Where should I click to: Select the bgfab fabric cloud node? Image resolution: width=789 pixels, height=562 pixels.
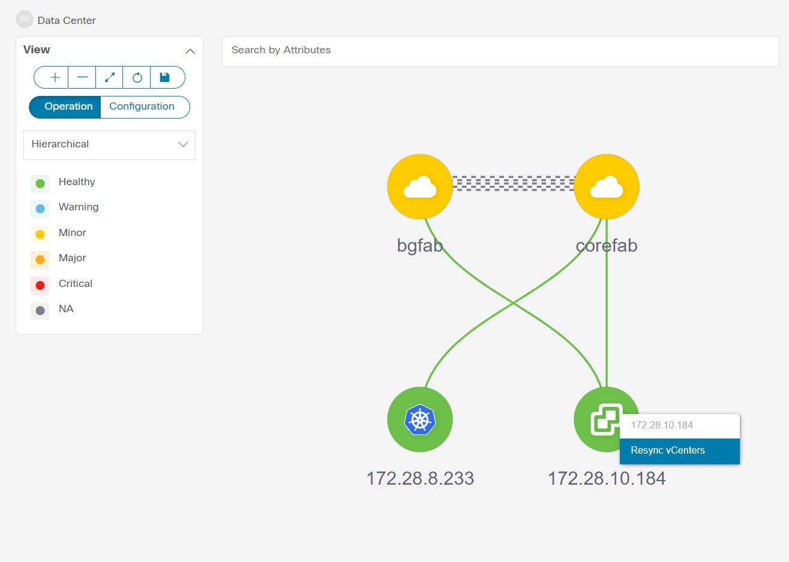420,187
